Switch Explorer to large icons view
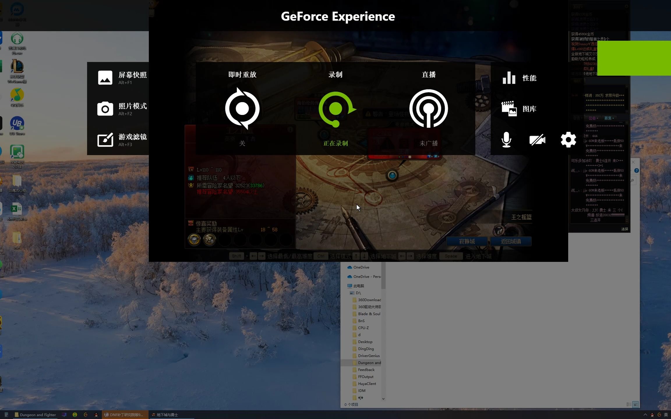 pos(636,404)
